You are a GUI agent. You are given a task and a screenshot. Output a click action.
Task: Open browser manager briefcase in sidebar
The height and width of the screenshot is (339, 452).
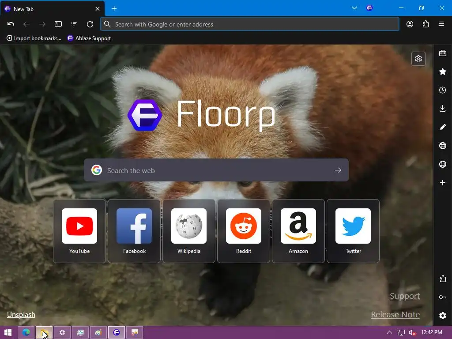coord(443,53)
